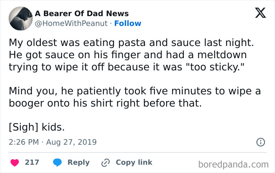Click the X logo icon

click(257, 13)
